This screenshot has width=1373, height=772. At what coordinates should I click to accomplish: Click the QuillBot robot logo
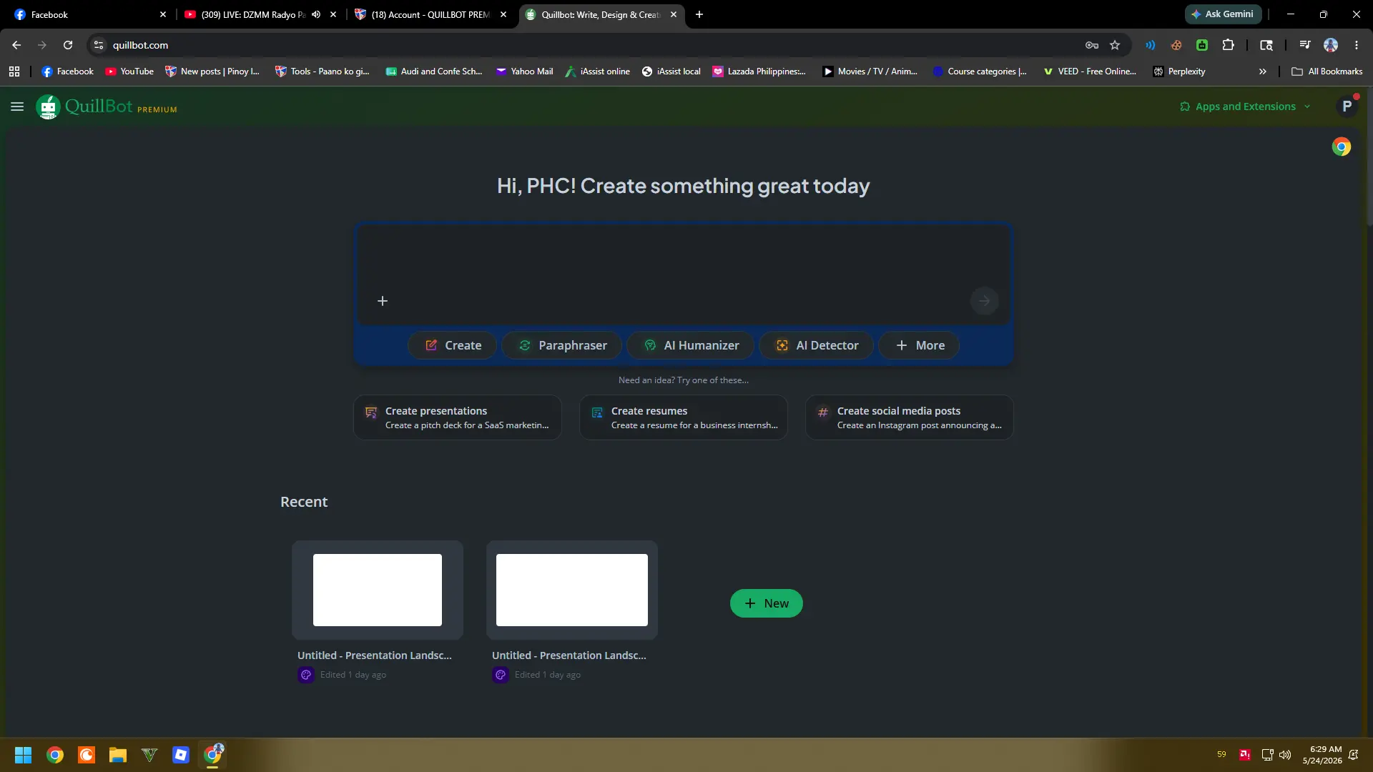tap(48, 107)
